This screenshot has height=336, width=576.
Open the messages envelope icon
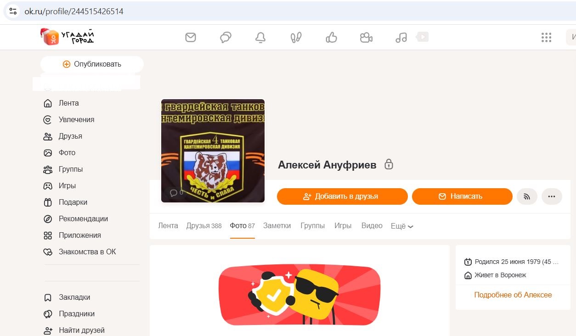point(191,37)
